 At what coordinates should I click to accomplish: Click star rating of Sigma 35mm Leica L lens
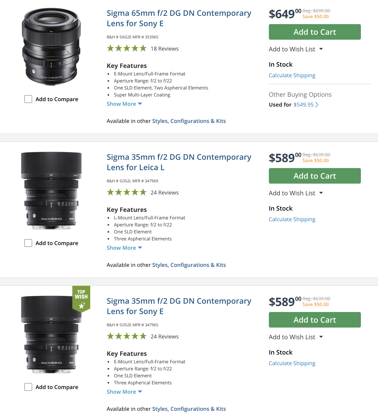pos(127,192)
